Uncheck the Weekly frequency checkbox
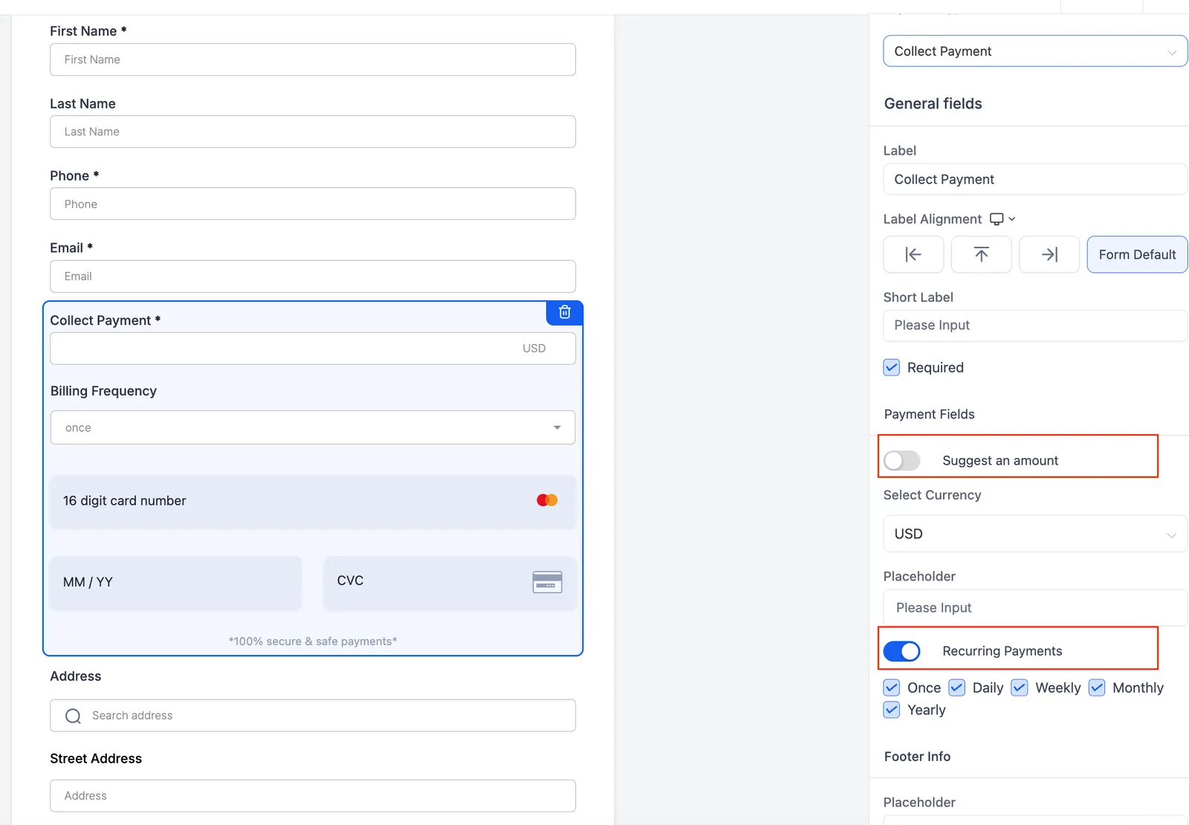The image size is (1189, 825). pyautogui.click(x=1020, y=687)
